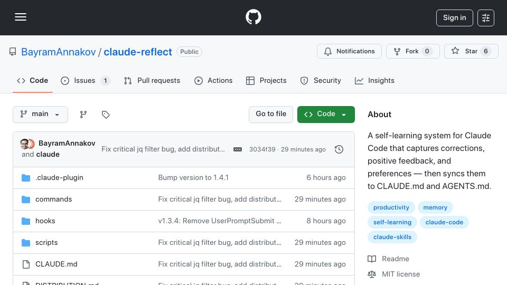
Task: Open commit message in CLAUDE.md row
Action: pyautogui.click(x=220, y=264)
